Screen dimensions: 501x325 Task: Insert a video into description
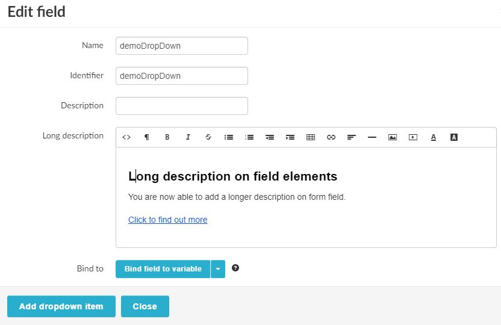(x=413, y=137)
